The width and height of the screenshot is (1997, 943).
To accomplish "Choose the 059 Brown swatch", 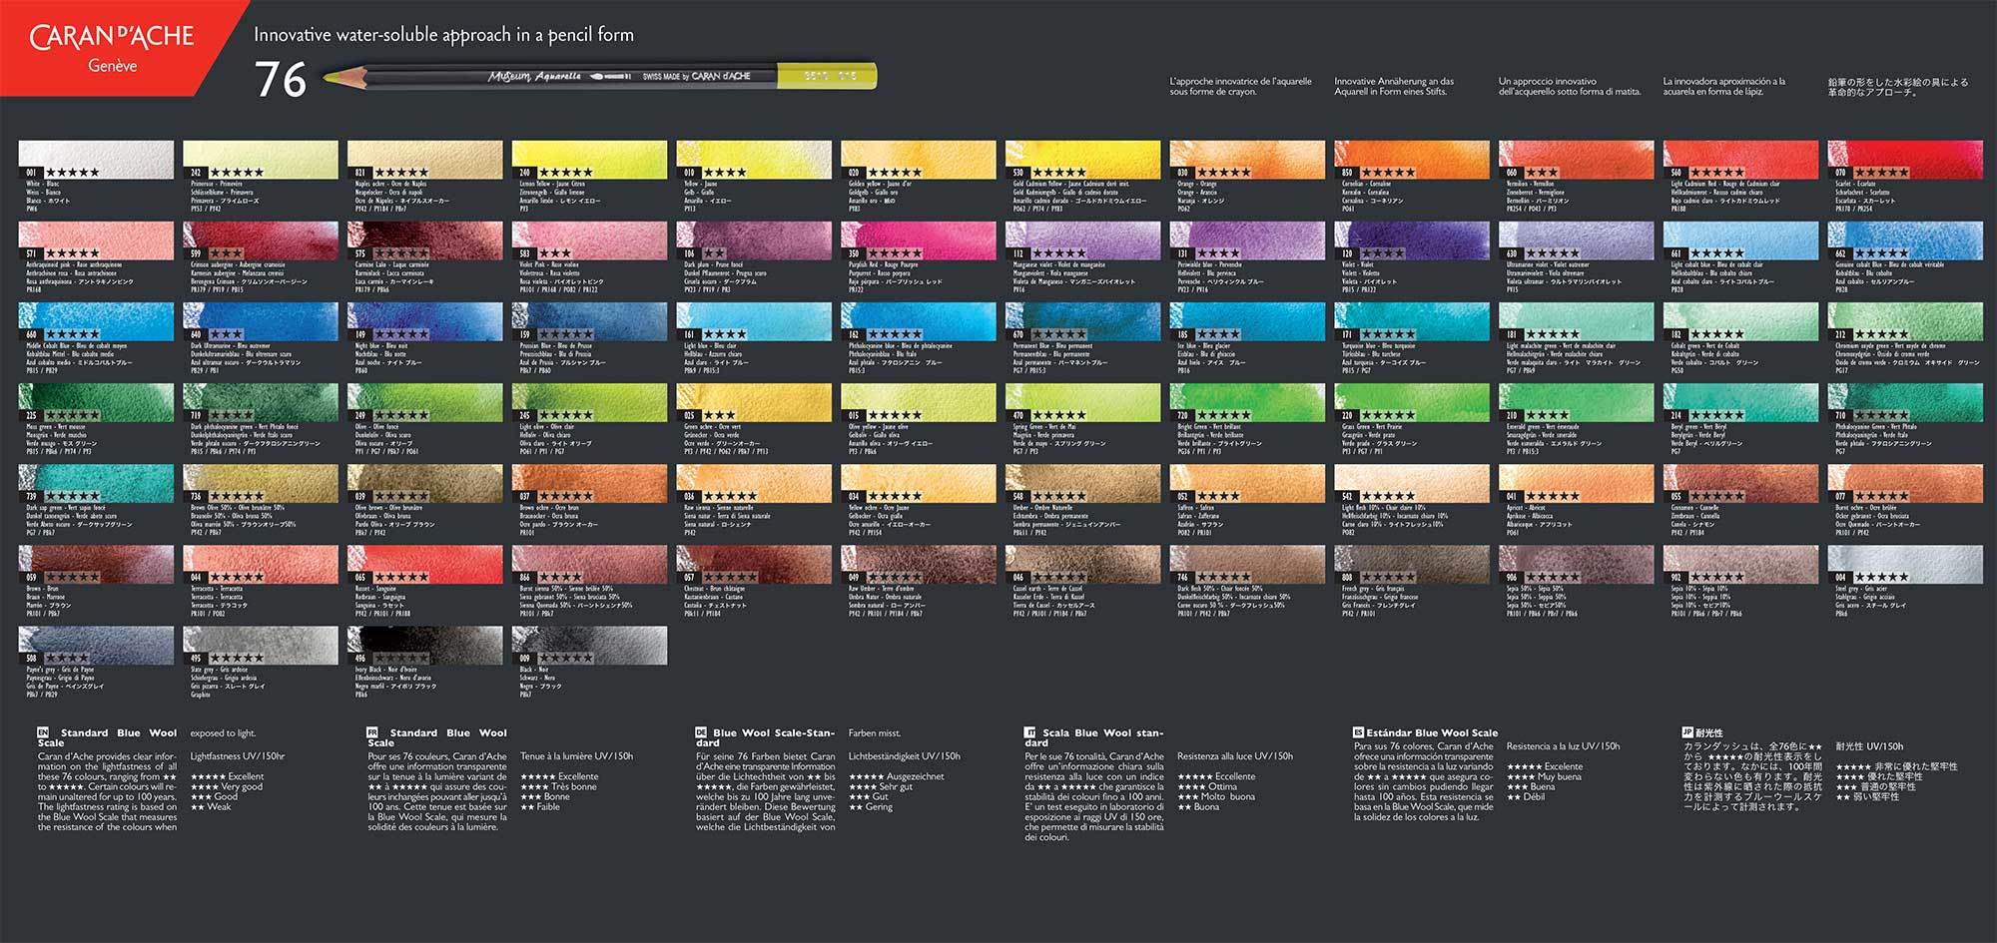I will click(x=96, y=565).
